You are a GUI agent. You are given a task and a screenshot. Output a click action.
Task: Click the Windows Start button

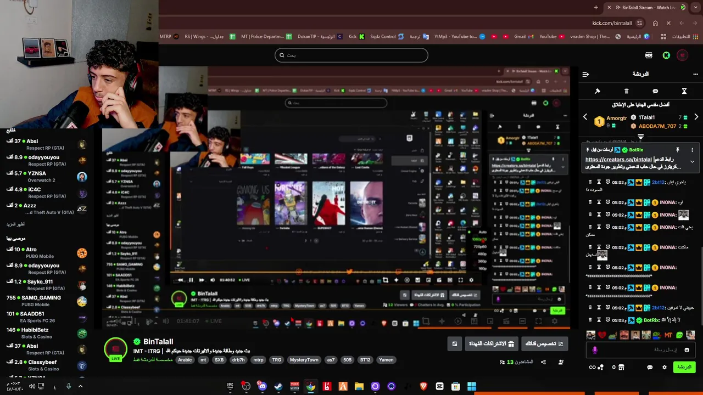472,386
